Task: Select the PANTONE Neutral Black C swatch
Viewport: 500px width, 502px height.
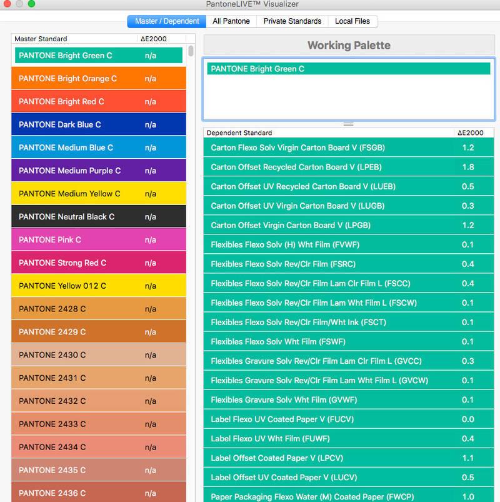Action: (99, 217)
